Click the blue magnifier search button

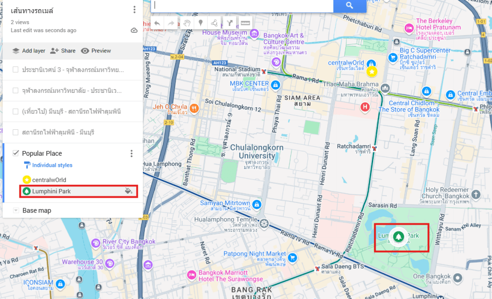[350, 6]
